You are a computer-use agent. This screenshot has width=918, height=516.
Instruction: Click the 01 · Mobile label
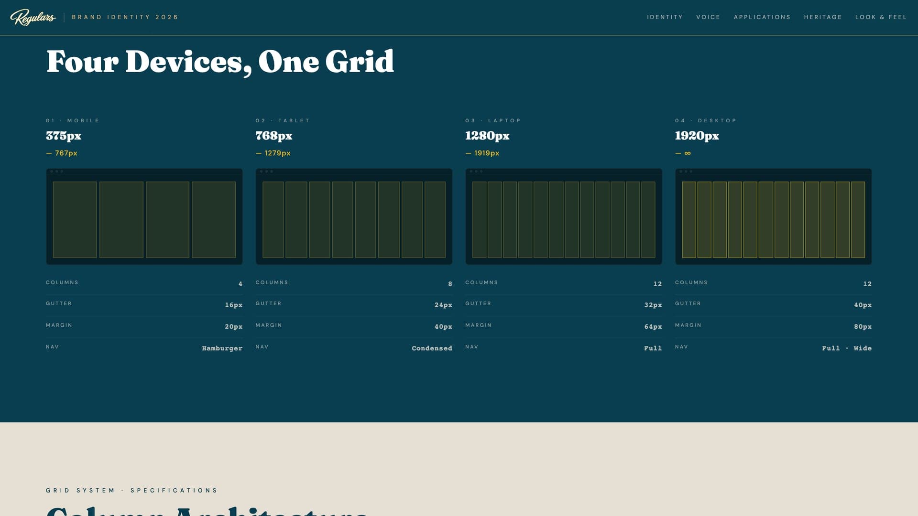tap(73, 120)
